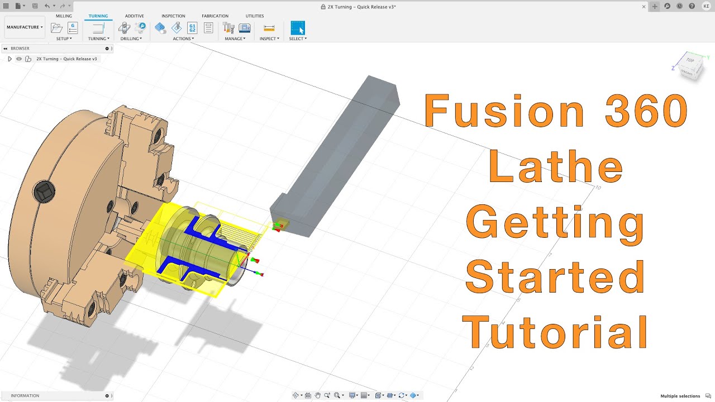Screen dimensions: 715x402
Task: Open a new design tab with plus
Action: click(x=654, y=6)
